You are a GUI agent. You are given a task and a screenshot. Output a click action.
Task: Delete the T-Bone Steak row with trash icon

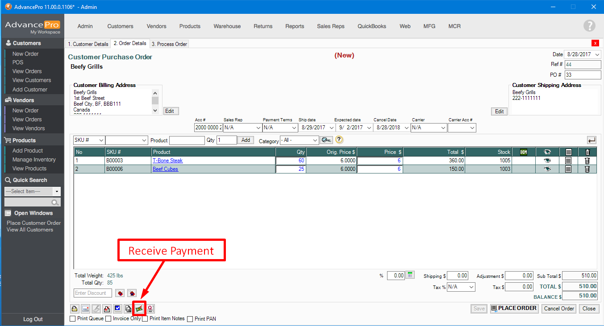(587, 161)
